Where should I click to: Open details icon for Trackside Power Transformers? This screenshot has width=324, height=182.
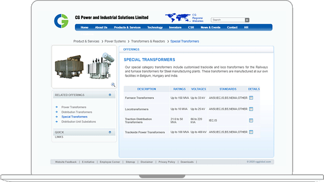point(251,132)
